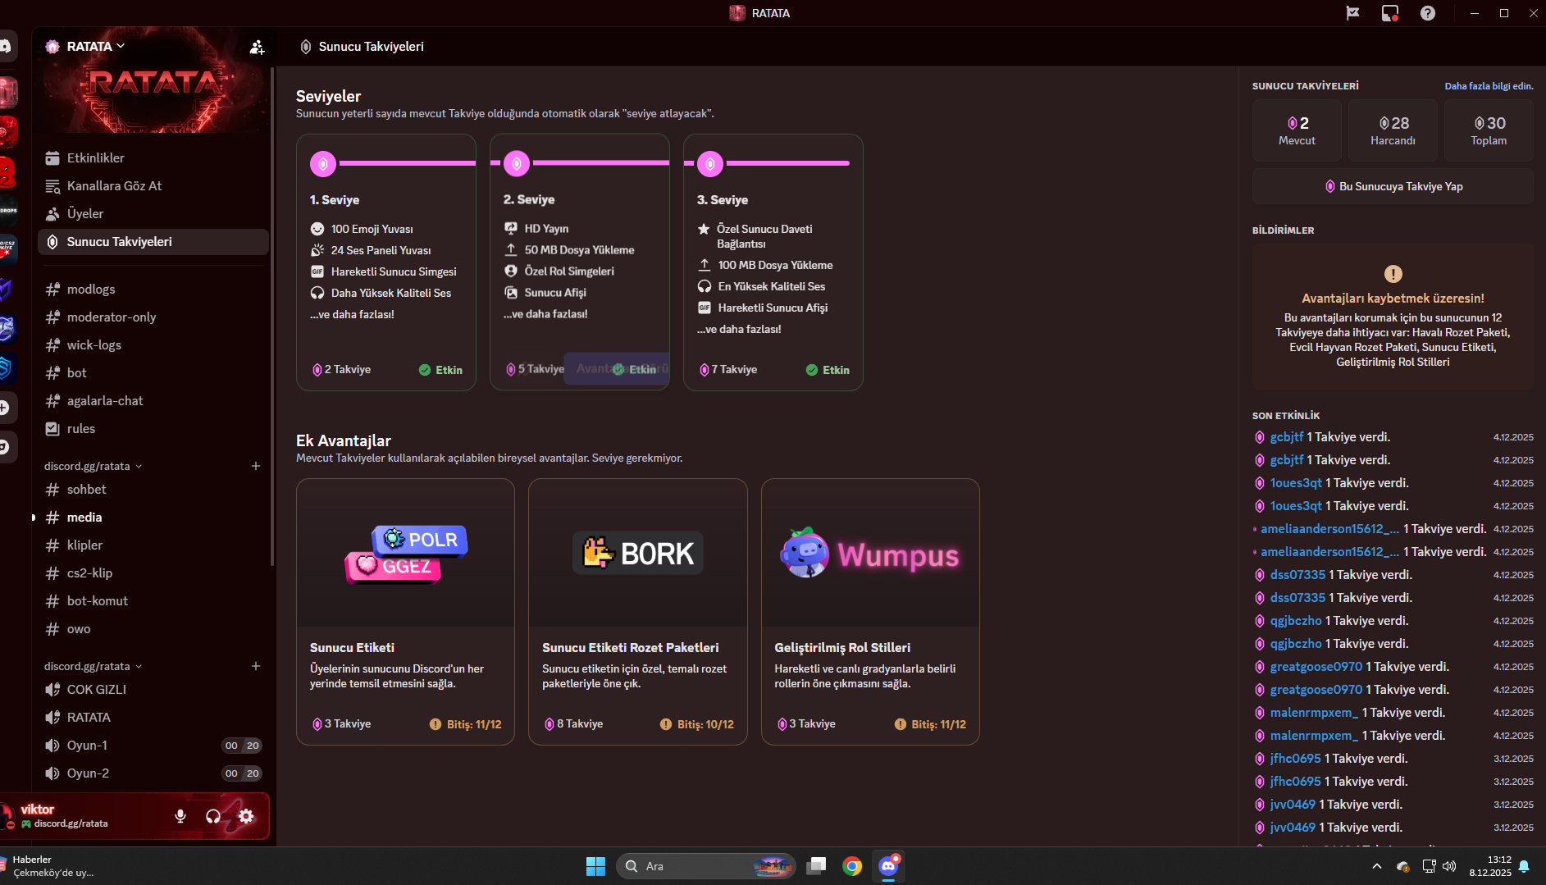Image resolution: width=1546 pixels, height=885 pixels.
Task: Open the klipler channel
Action: point(153,545)
